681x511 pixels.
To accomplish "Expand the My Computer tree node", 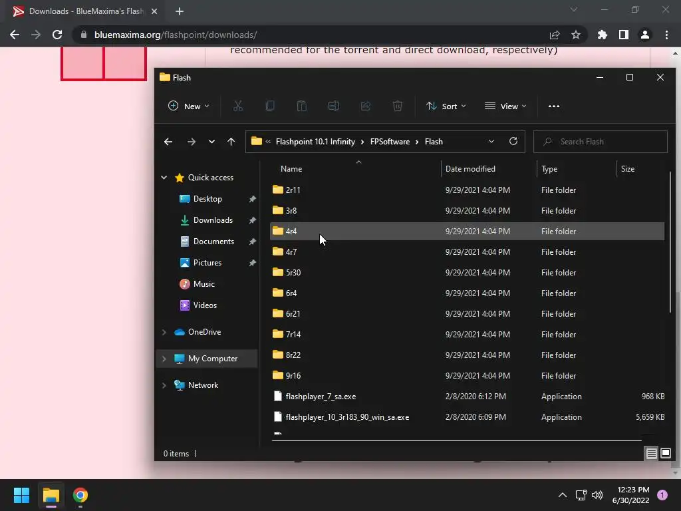I will pyautogui.click(x=164, y=359).
